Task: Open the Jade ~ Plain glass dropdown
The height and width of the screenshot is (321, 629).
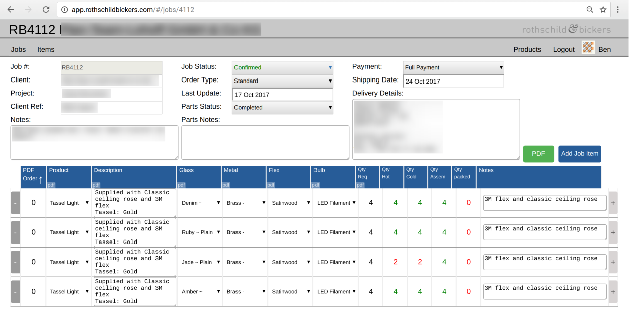Action: 200,262
